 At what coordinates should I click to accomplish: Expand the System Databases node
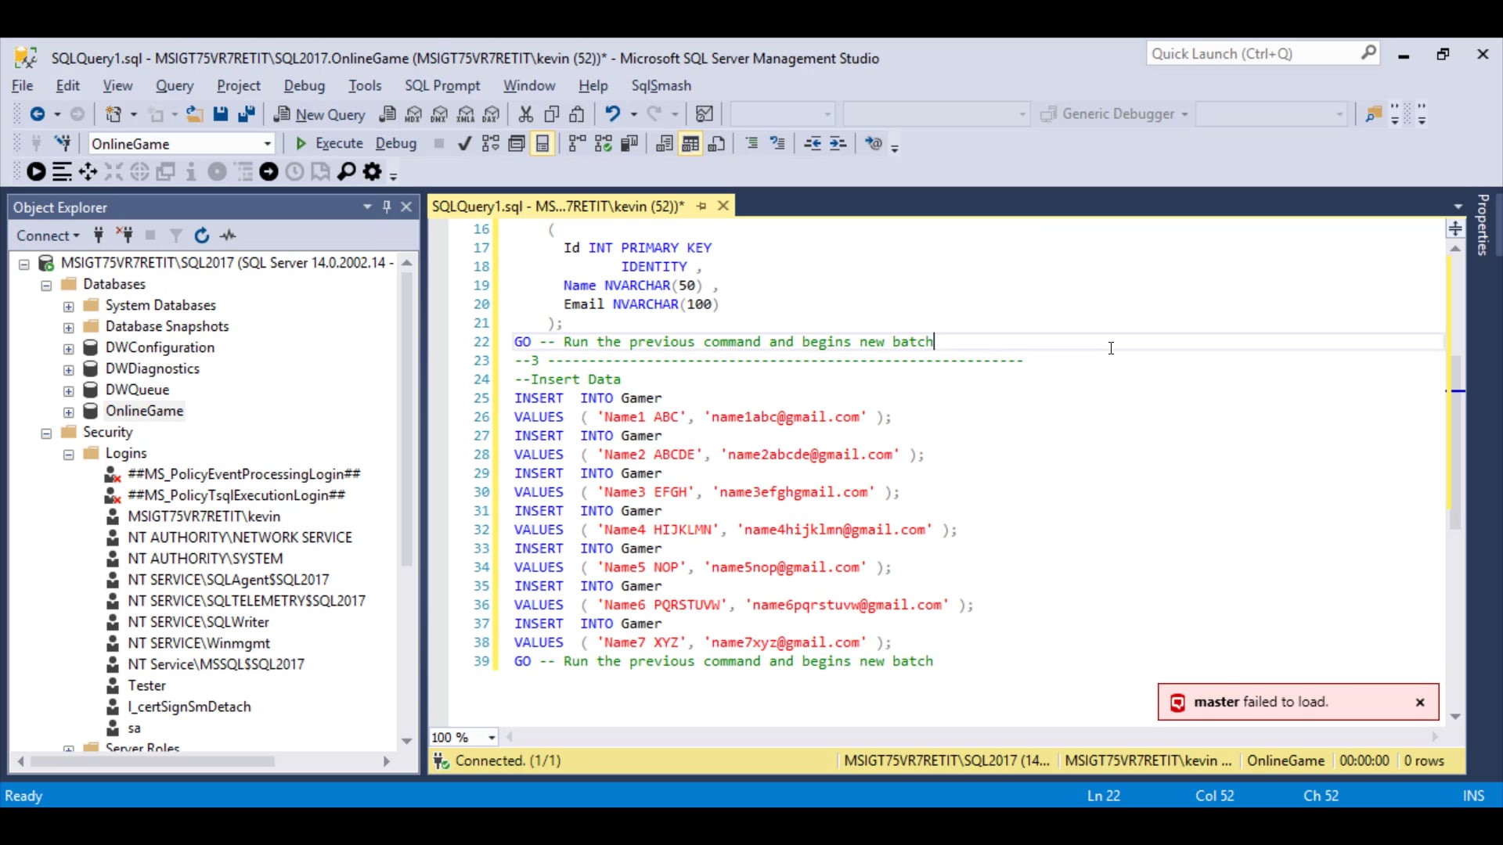click(x=68, y=307)
